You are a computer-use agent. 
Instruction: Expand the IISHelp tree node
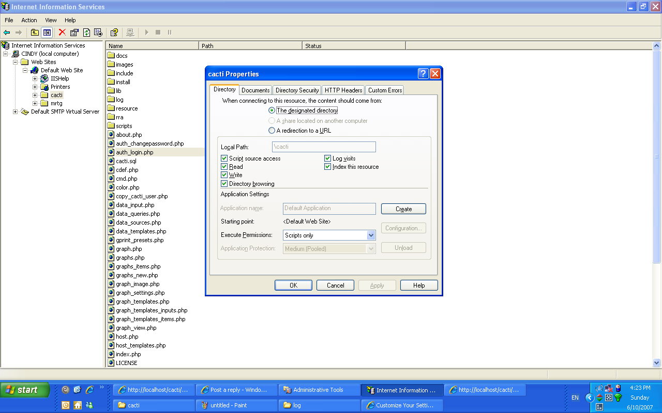35,78
